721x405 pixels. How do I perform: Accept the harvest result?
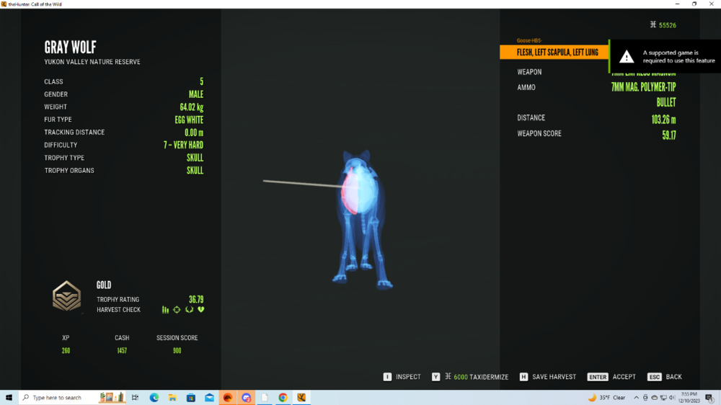612,377
